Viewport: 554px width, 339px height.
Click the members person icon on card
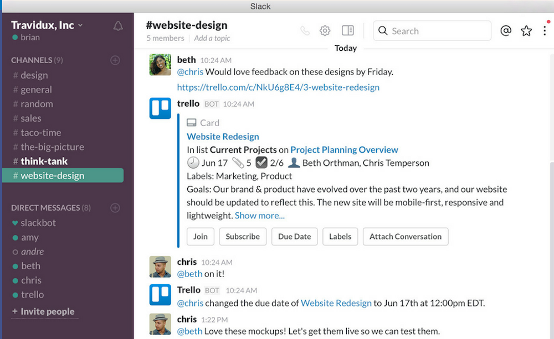click(294, 163)
